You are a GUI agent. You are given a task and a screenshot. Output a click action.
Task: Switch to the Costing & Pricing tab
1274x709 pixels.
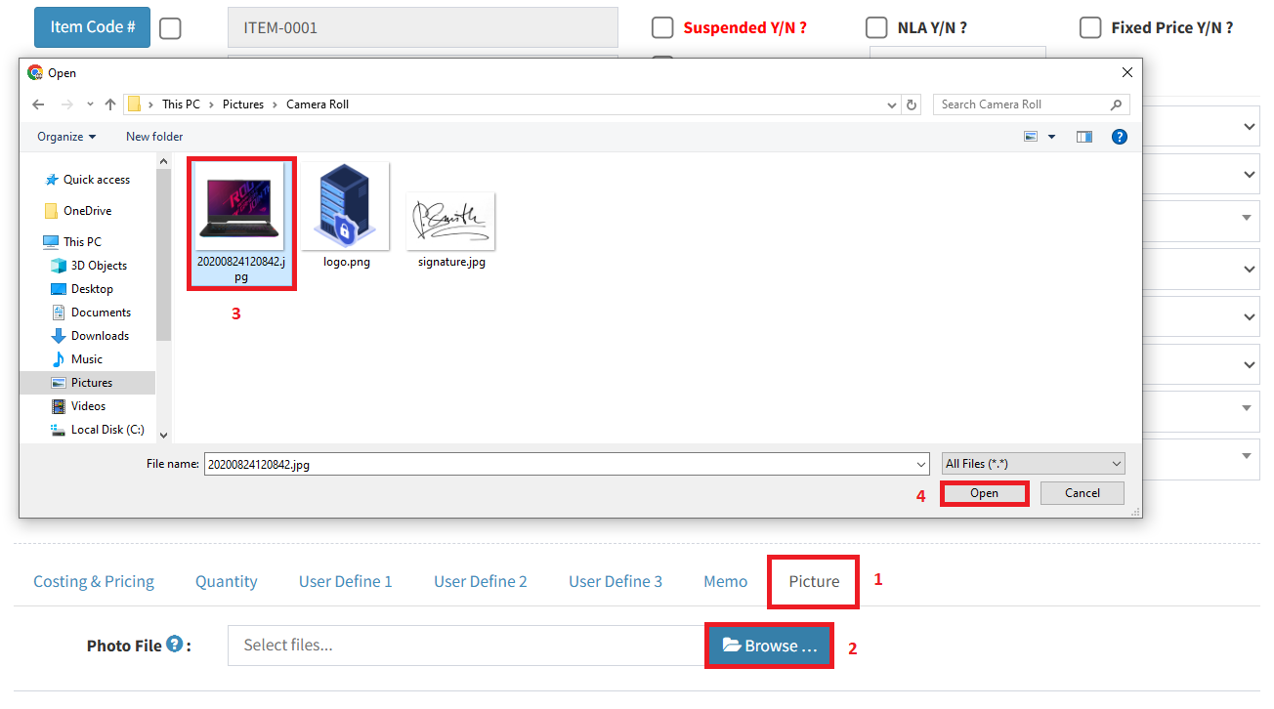pyautogui.click(x=94, y=581)
